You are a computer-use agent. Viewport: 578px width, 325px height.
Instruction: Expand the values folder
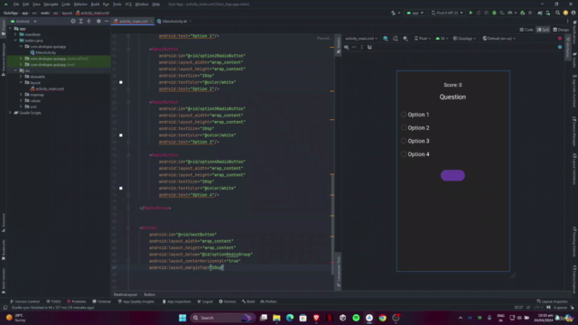pyautogui.click(x=21, y=100)
